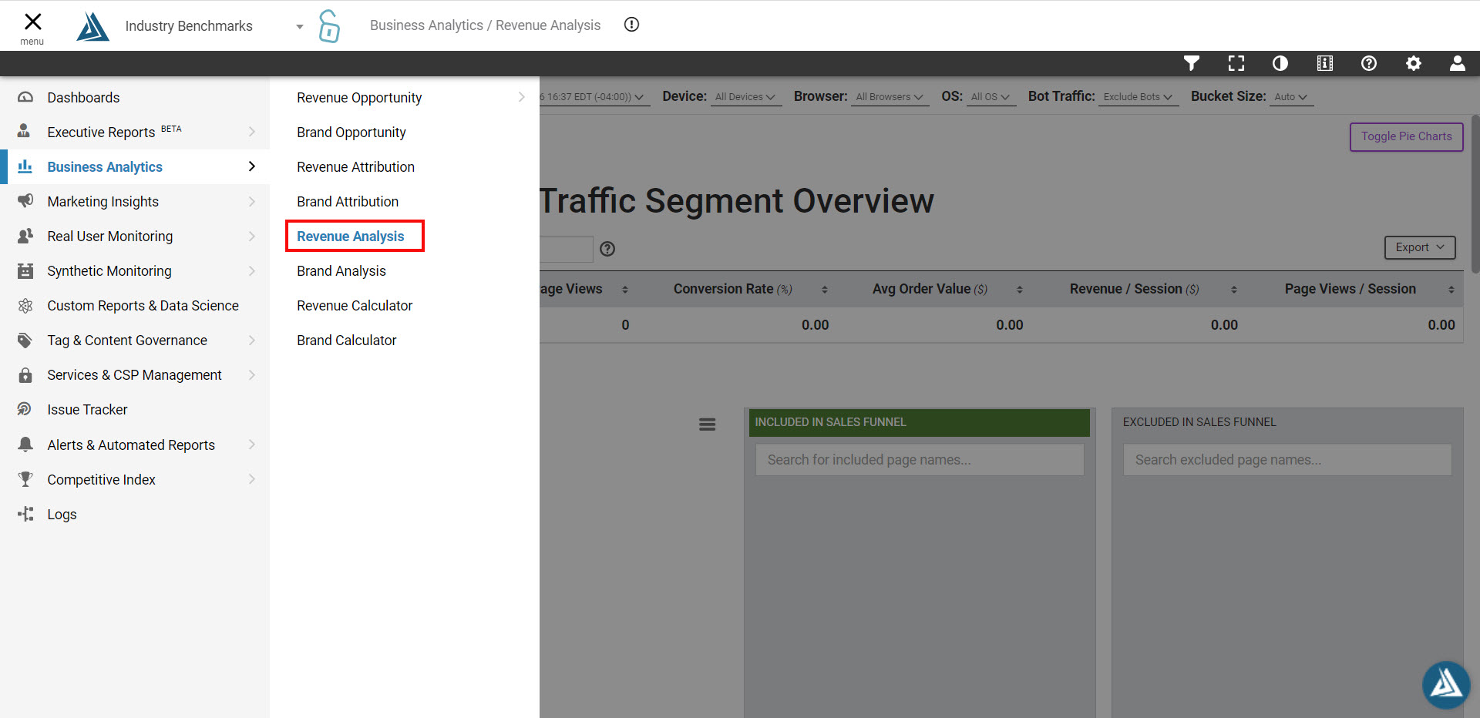
Task: Expand Real User Monitoring chevron
Action: coord(252,236)
